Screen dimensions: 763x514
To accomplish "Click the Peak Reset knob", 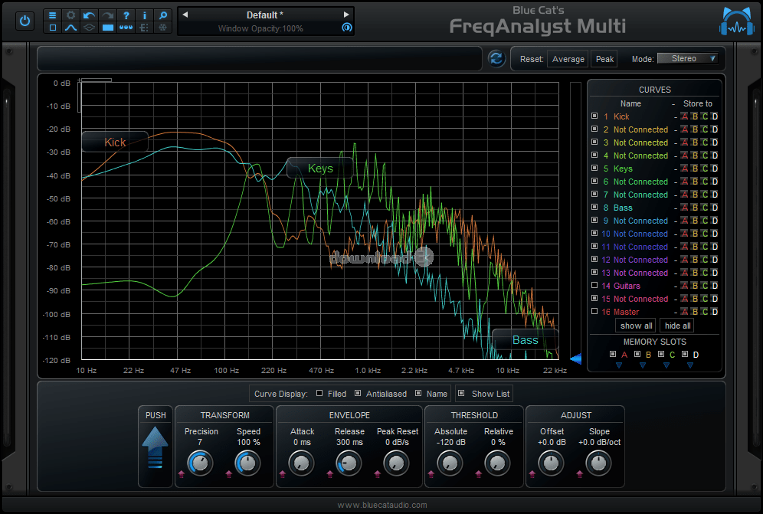I will [396, 463].
